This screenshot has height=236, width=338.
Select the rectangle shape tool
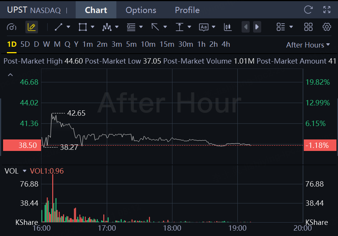click(x=83, y=27)
